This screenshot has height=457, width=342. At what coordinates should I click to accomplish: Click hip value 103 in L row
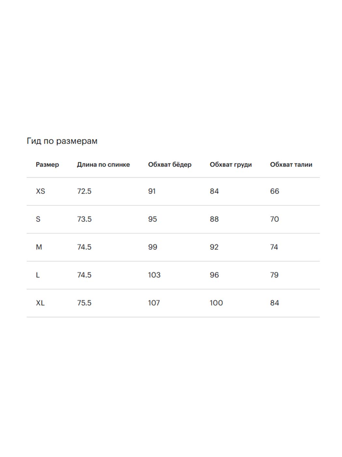coord(154,275)
